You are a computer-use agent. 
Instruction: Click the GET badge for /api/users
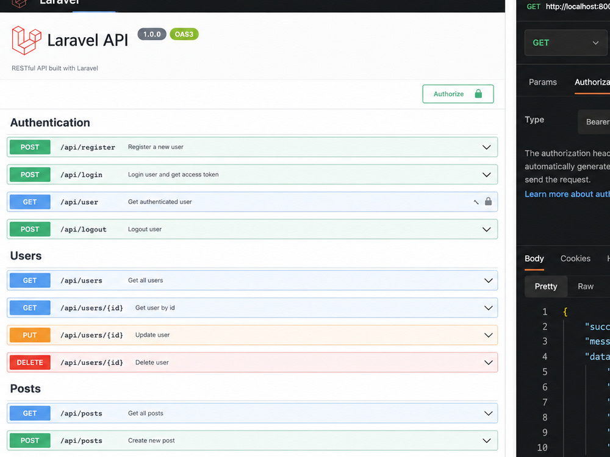coord(30,280)
